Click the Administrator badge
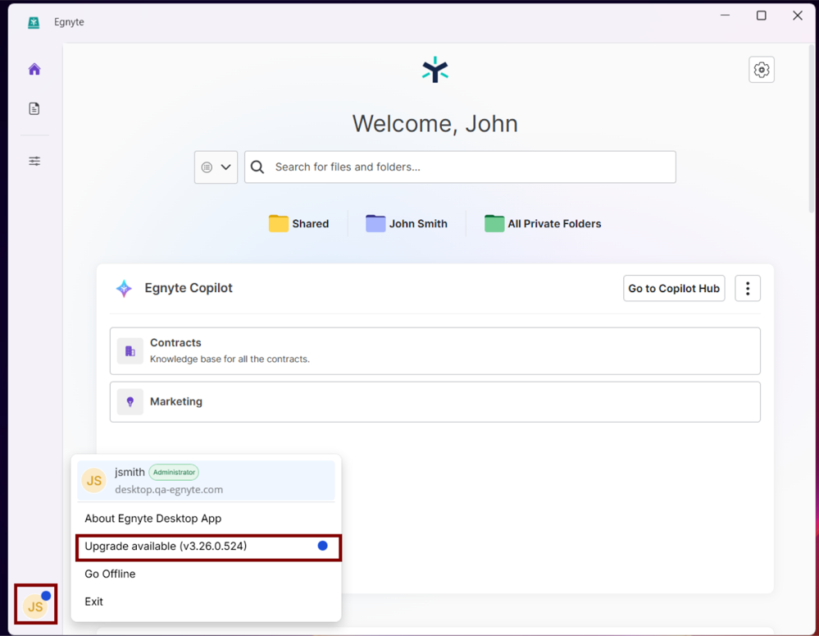Viewport: 819px width, 636px height. 174,472
